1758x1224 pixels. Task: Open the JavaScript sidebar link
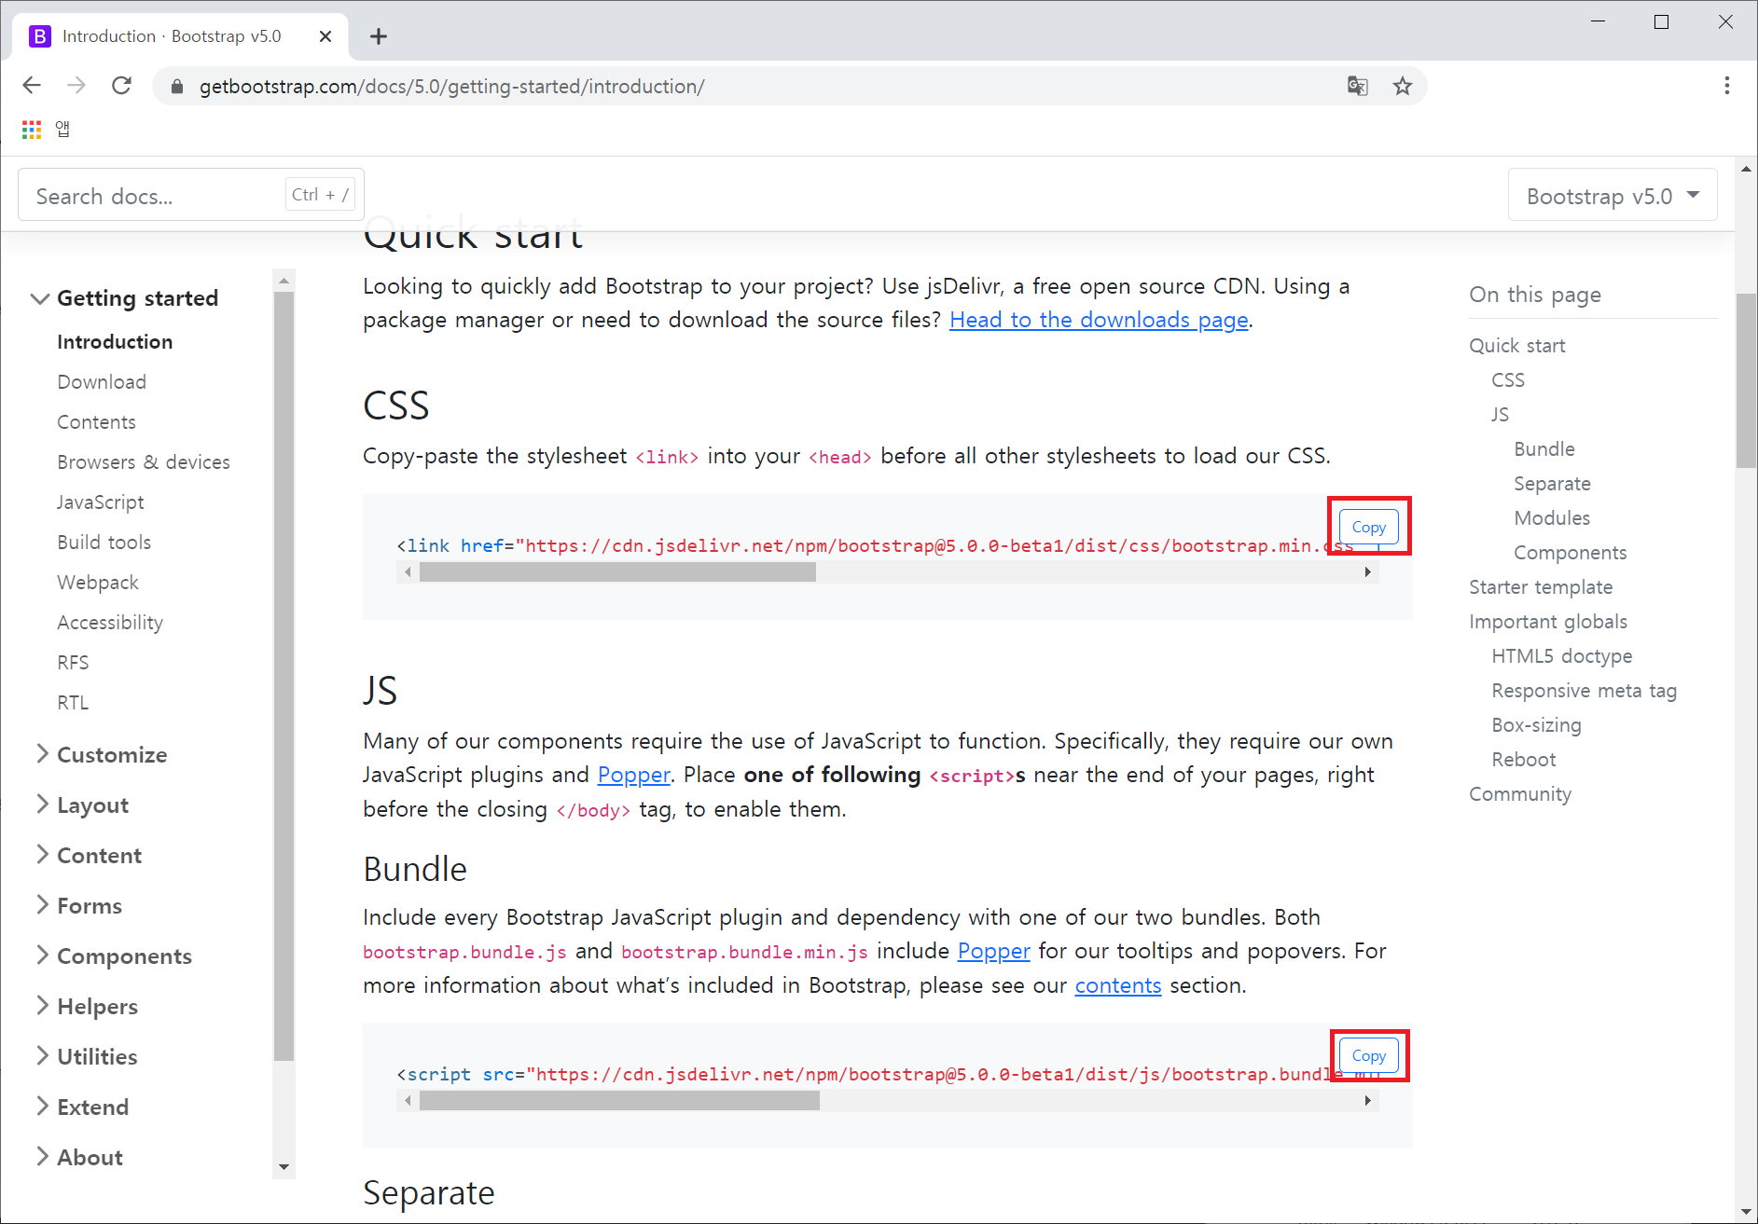101,502
